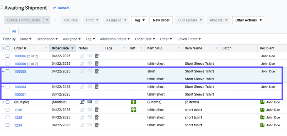Image resolution: width=287 pixels, height=136 pixels.
Task: Check the box for order 100006 (2 of 2)
Action: click(8, 56)
